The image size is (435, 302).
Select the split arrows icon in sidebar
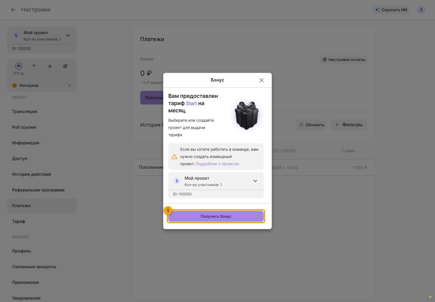pyautogui.click(x=34, y=66)
